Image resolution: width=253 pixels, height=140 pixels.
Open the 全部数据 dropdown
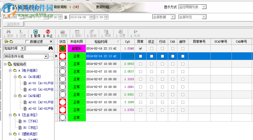173,17
